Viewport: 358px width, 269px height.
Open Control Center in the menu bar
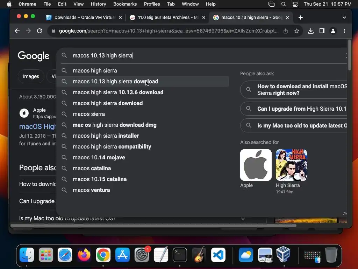[x=295, y=4]
